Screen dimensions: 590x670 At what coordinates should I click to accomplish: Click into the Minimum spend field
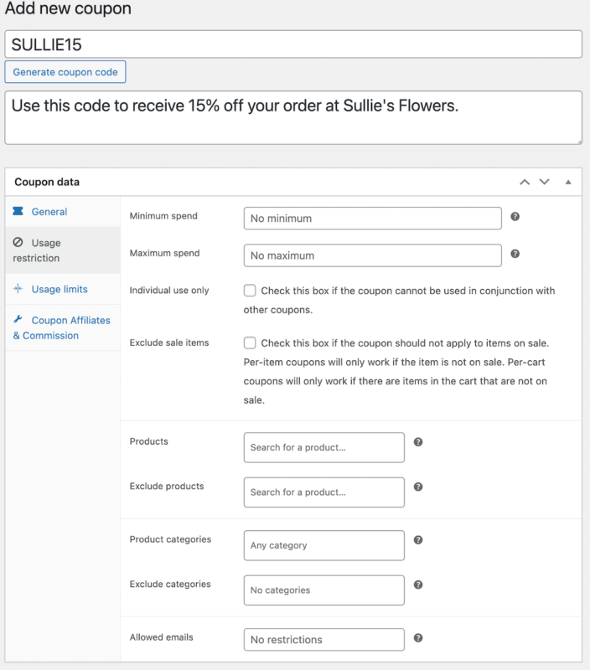click(372, 219)
